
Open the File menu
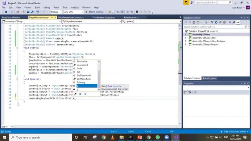[x=4, y=7]
